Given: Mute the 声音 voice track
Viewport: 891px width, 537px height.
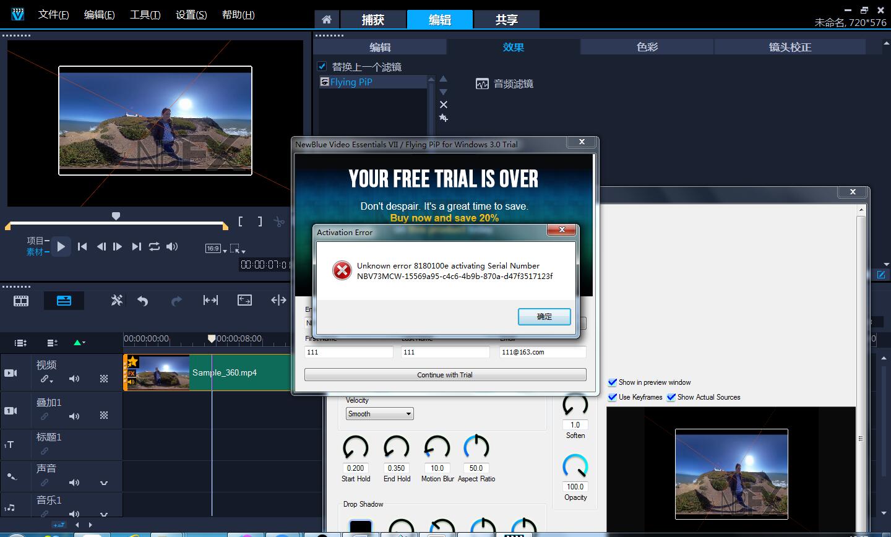Looking at the screenshot, I should click(x=74, y=483).
